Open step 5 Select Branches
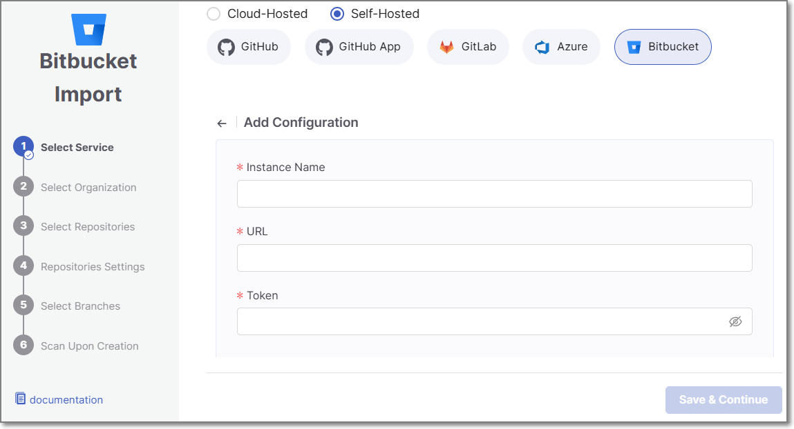 (x=80, y=306)
